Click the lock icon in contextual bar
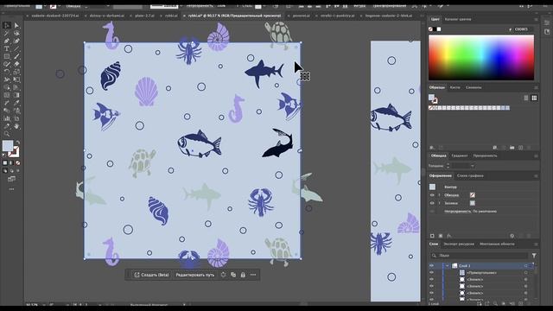The image size is (553, 311). pos(243,275)
